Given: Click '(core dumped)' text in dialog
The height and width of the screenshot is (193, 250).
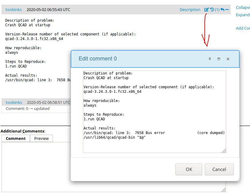Looking at the screenshot, I should (x=211, y=133).
